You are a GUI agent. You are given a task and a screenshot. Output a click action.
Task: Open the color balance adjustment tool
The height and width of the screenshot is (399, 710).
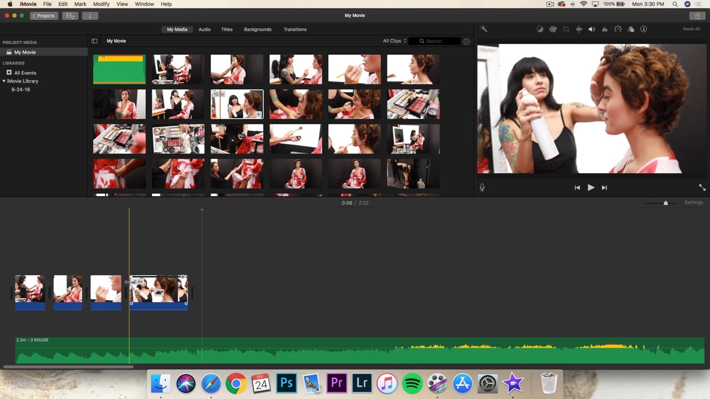540,29
